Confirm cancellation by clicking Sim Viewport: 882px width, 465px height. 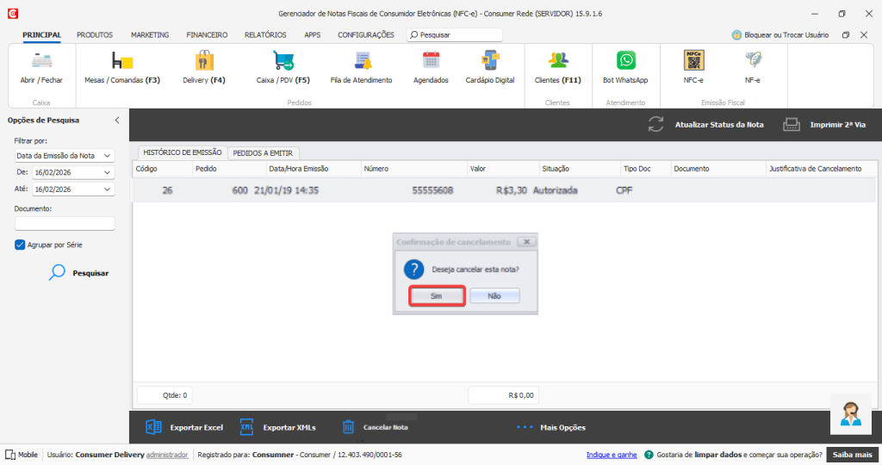point(437,295)
